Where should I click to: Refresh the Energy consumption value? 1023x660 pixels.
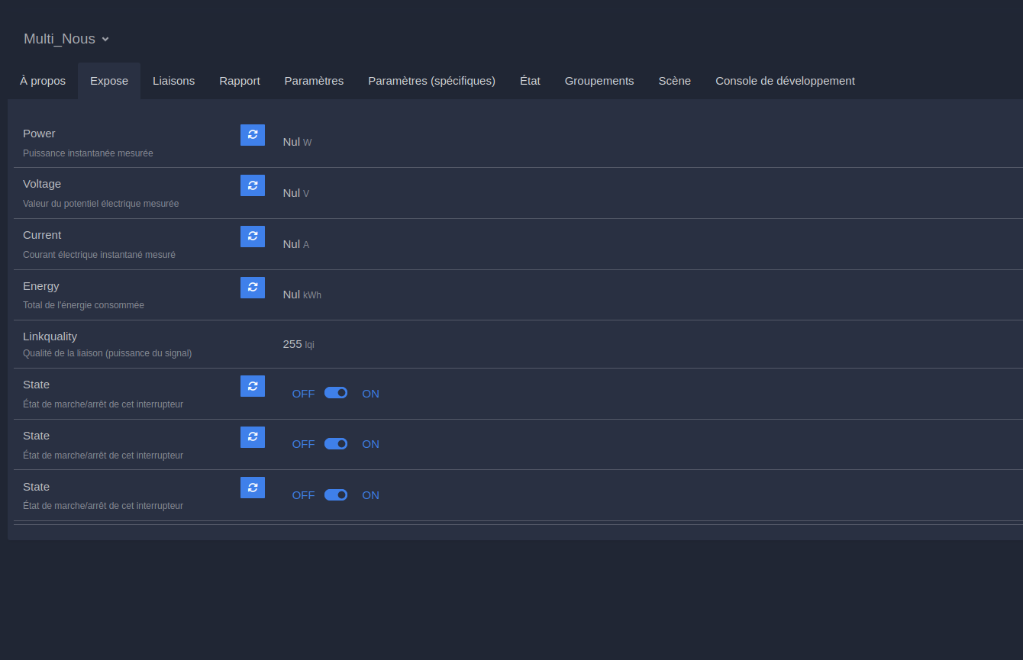[253, 288]
